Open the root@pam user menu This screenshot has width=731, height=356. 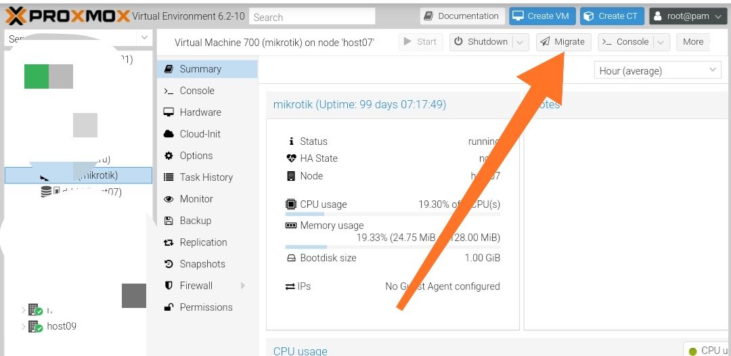tap(688, 16)
